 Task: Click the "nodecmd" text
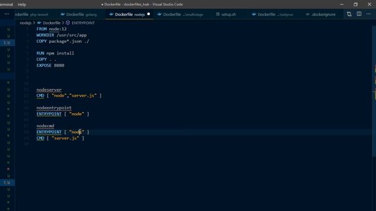[45, 126]
